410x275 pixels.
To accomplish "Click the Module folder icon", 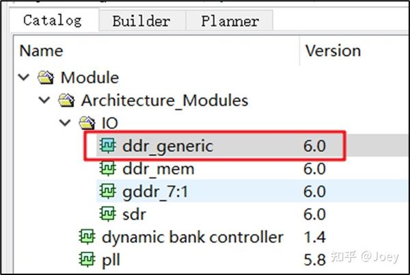I will [x=46, y=77].
